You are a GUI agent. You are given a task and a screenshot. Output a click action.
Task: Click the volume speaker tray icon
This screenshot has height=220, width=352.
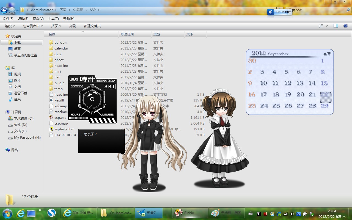[x=292, y=214]
